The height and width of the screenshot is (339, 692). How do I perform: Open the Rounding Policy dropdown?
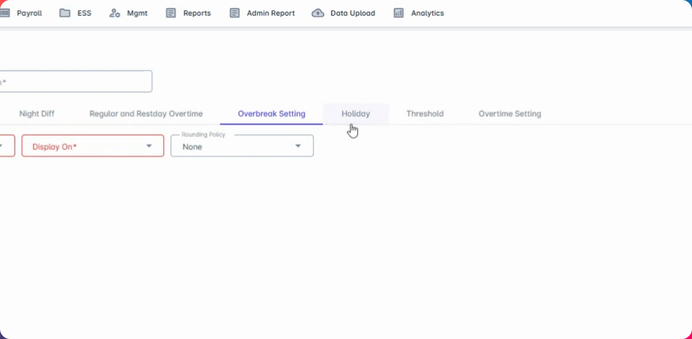[x=241, y=146]
